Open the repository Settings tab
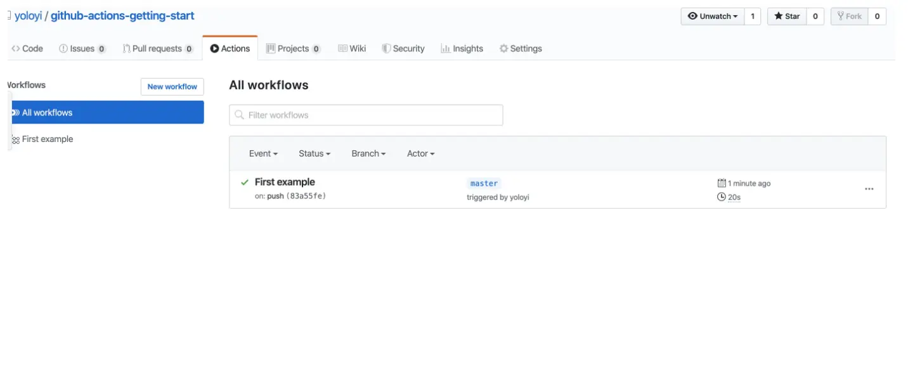The height and width of the screenshot is (374, 908). pyautogui.click(x=521, y=48)
